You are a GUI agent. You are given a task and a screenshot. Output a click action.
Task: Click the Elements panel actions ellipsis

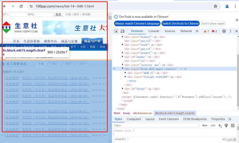click(x=114, y=69)
